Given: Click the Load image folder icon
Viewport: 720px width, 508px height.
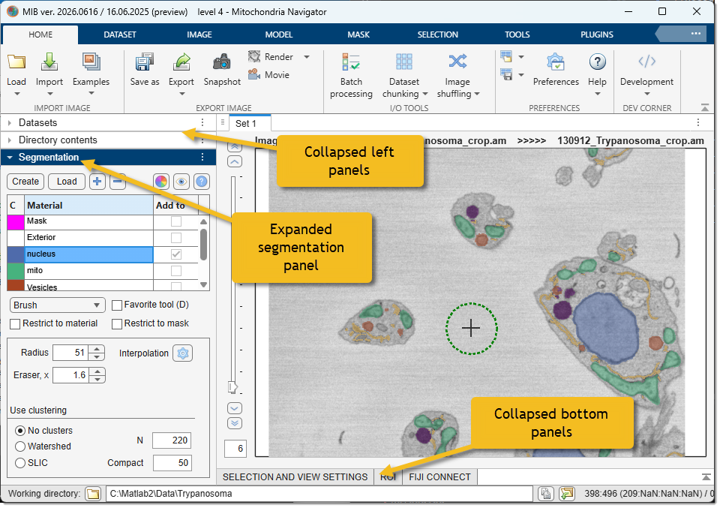Looking at the screenshot, I should coord(16,62).
